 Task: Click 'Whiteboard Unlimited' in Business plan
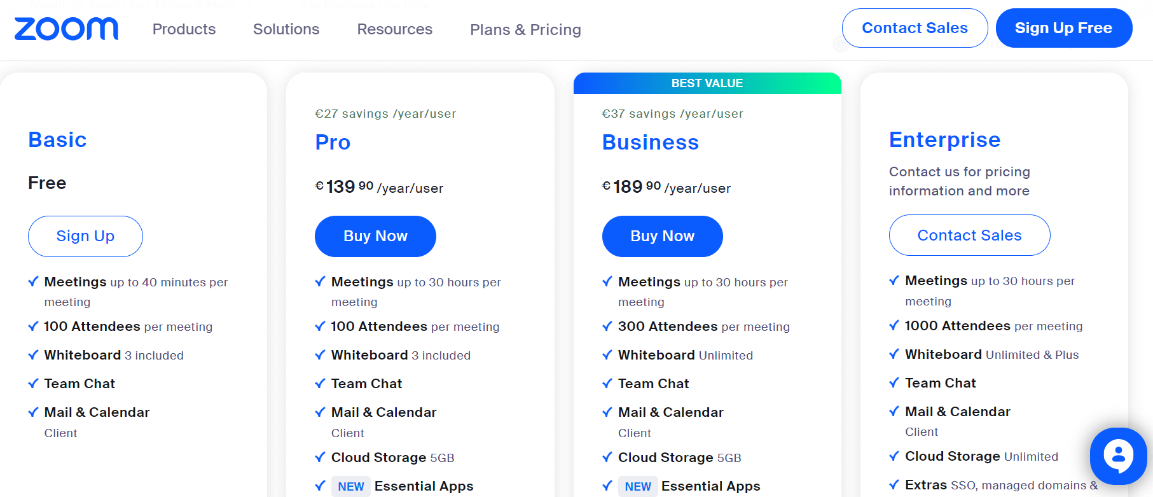[x=685, y=355]
